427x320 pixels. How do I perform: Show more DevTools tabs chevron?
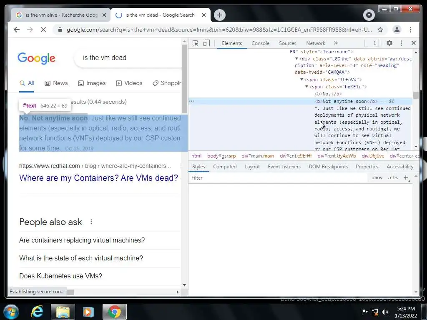click(x=336, y=43)
